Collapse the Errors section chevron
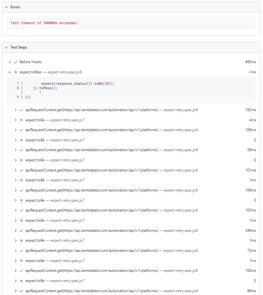This screenshot has height=295, width=263. pyautogui.click(x=6, y=7)
